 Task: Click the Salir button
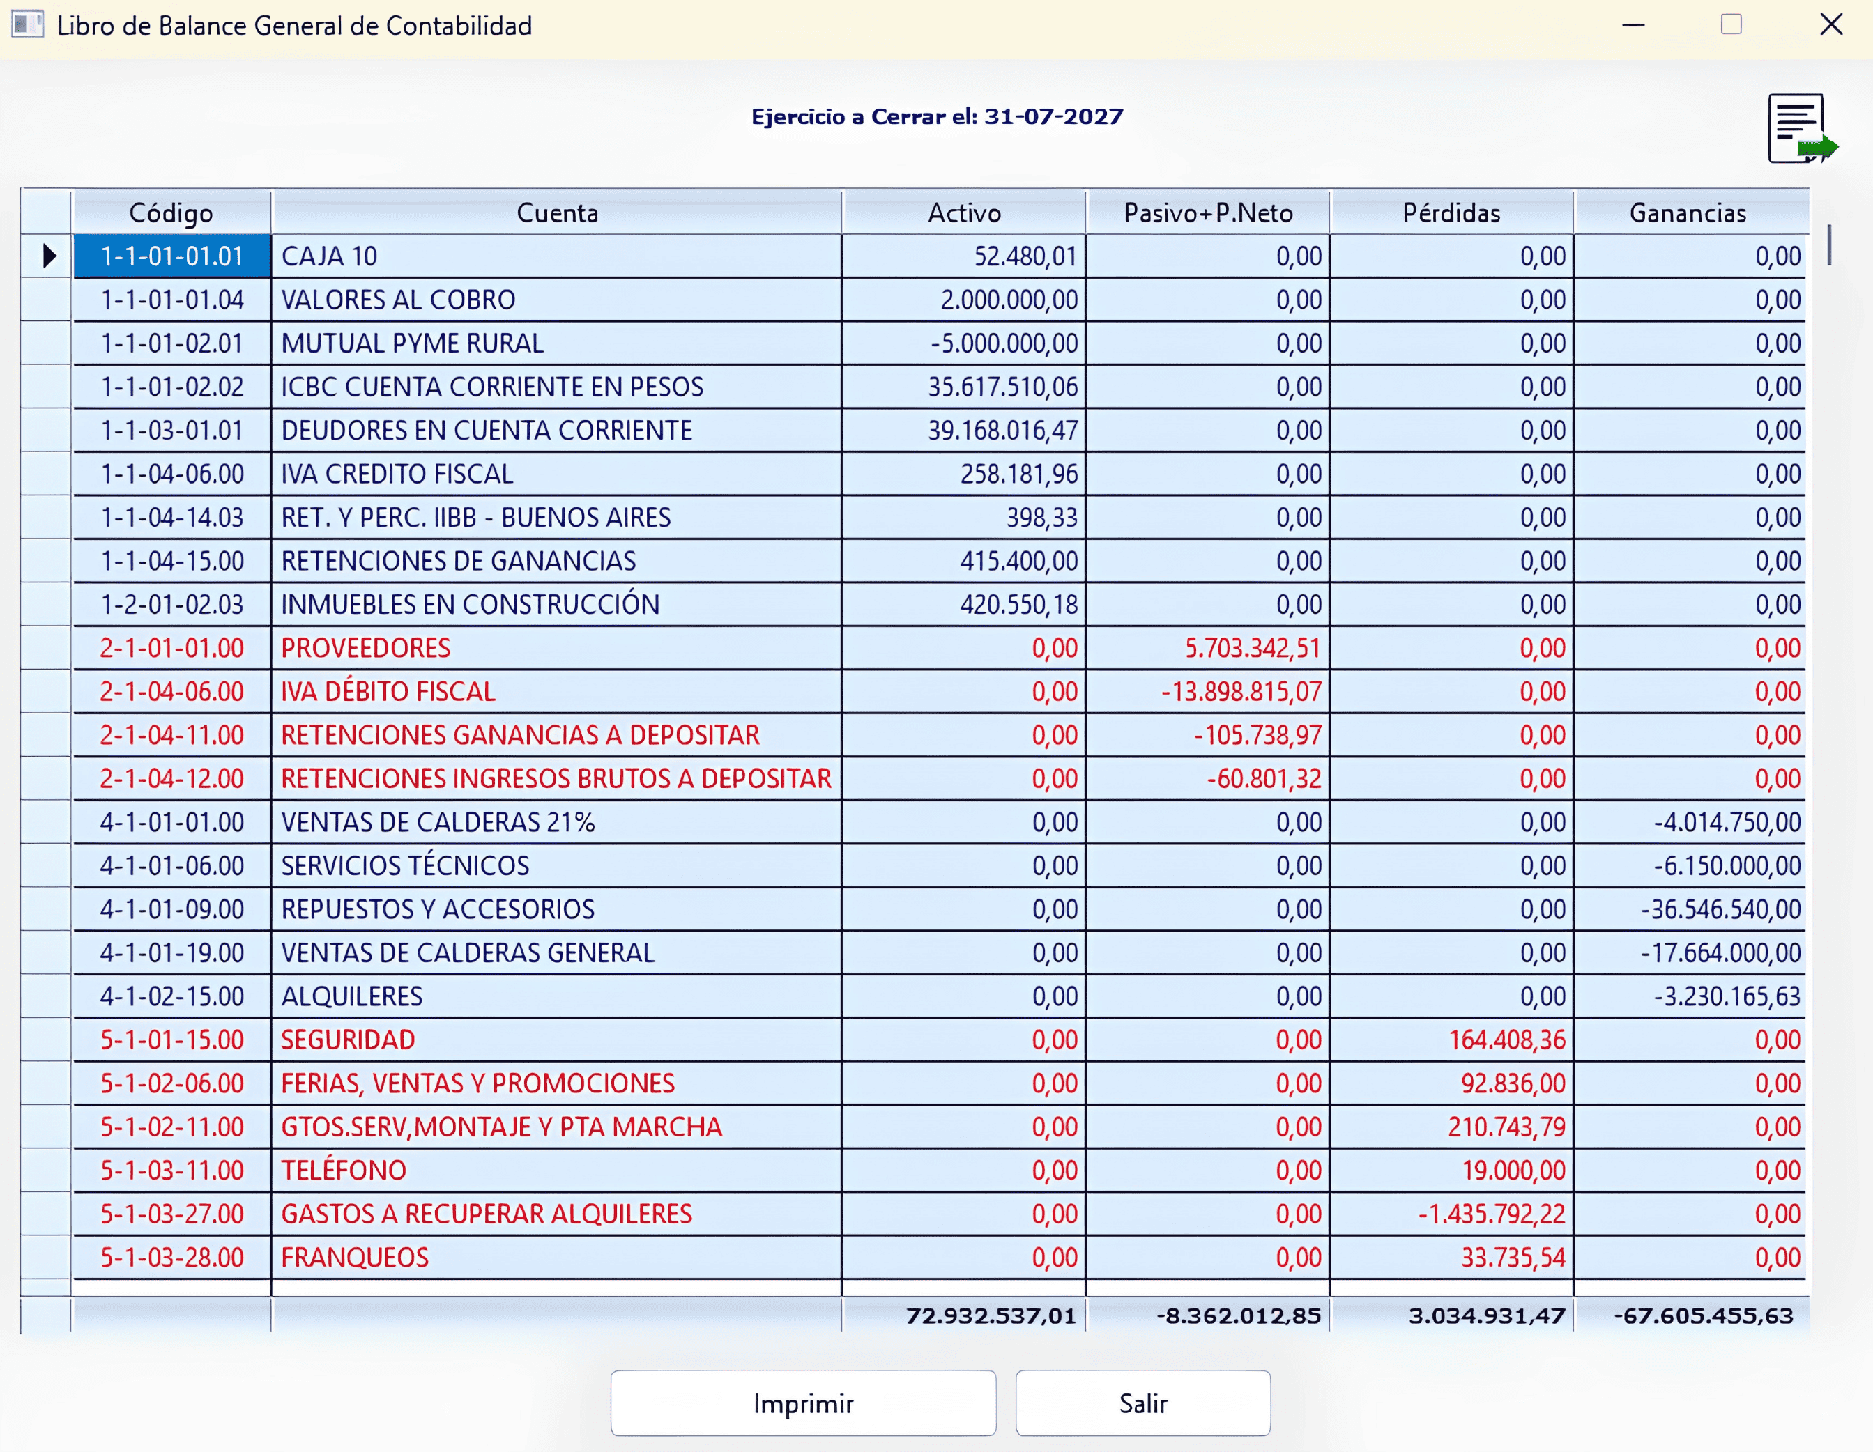tap(1142, 1403)
